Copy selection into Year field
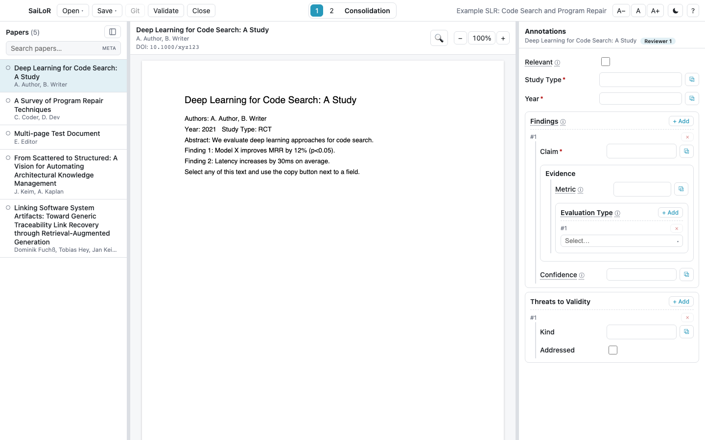This screenshot has height=440, width=705. point(692,99)
